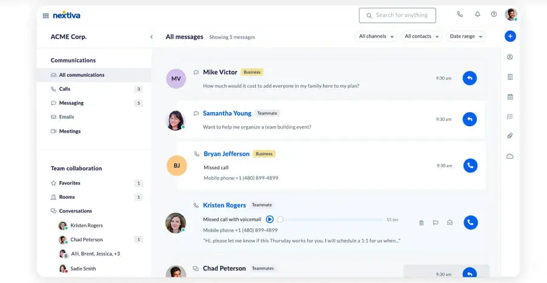This screenshot has height=283, width=547.
Task: Open the phone dialer icon in top bar
Action: click(x=460, y=15)
